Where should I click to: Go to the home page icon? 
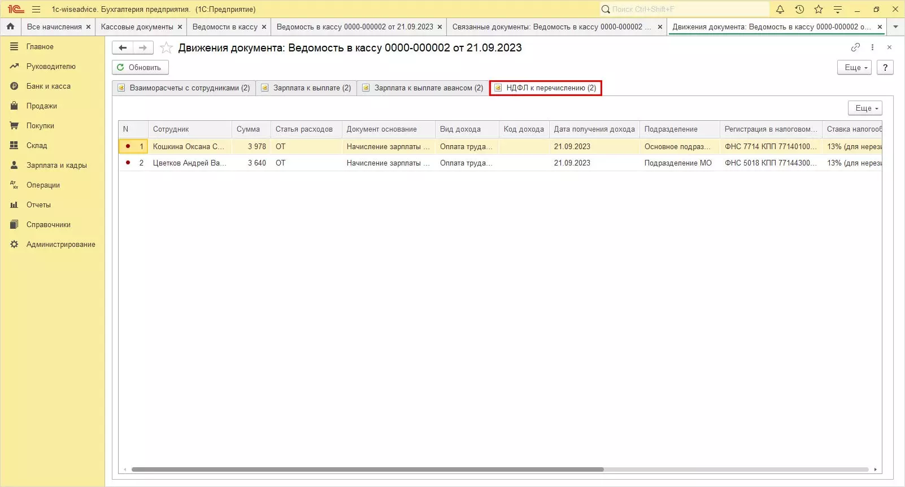point(10,27)
